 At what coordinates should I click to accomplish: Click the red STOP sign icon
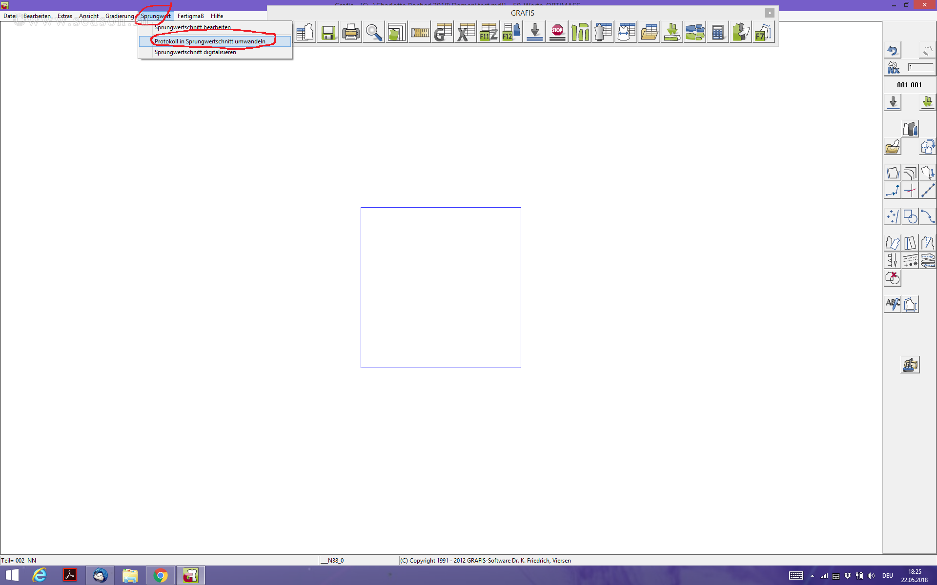tap(557, 33)
